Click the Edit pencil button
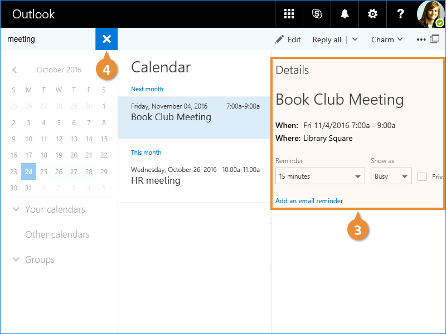 (288, 40)
